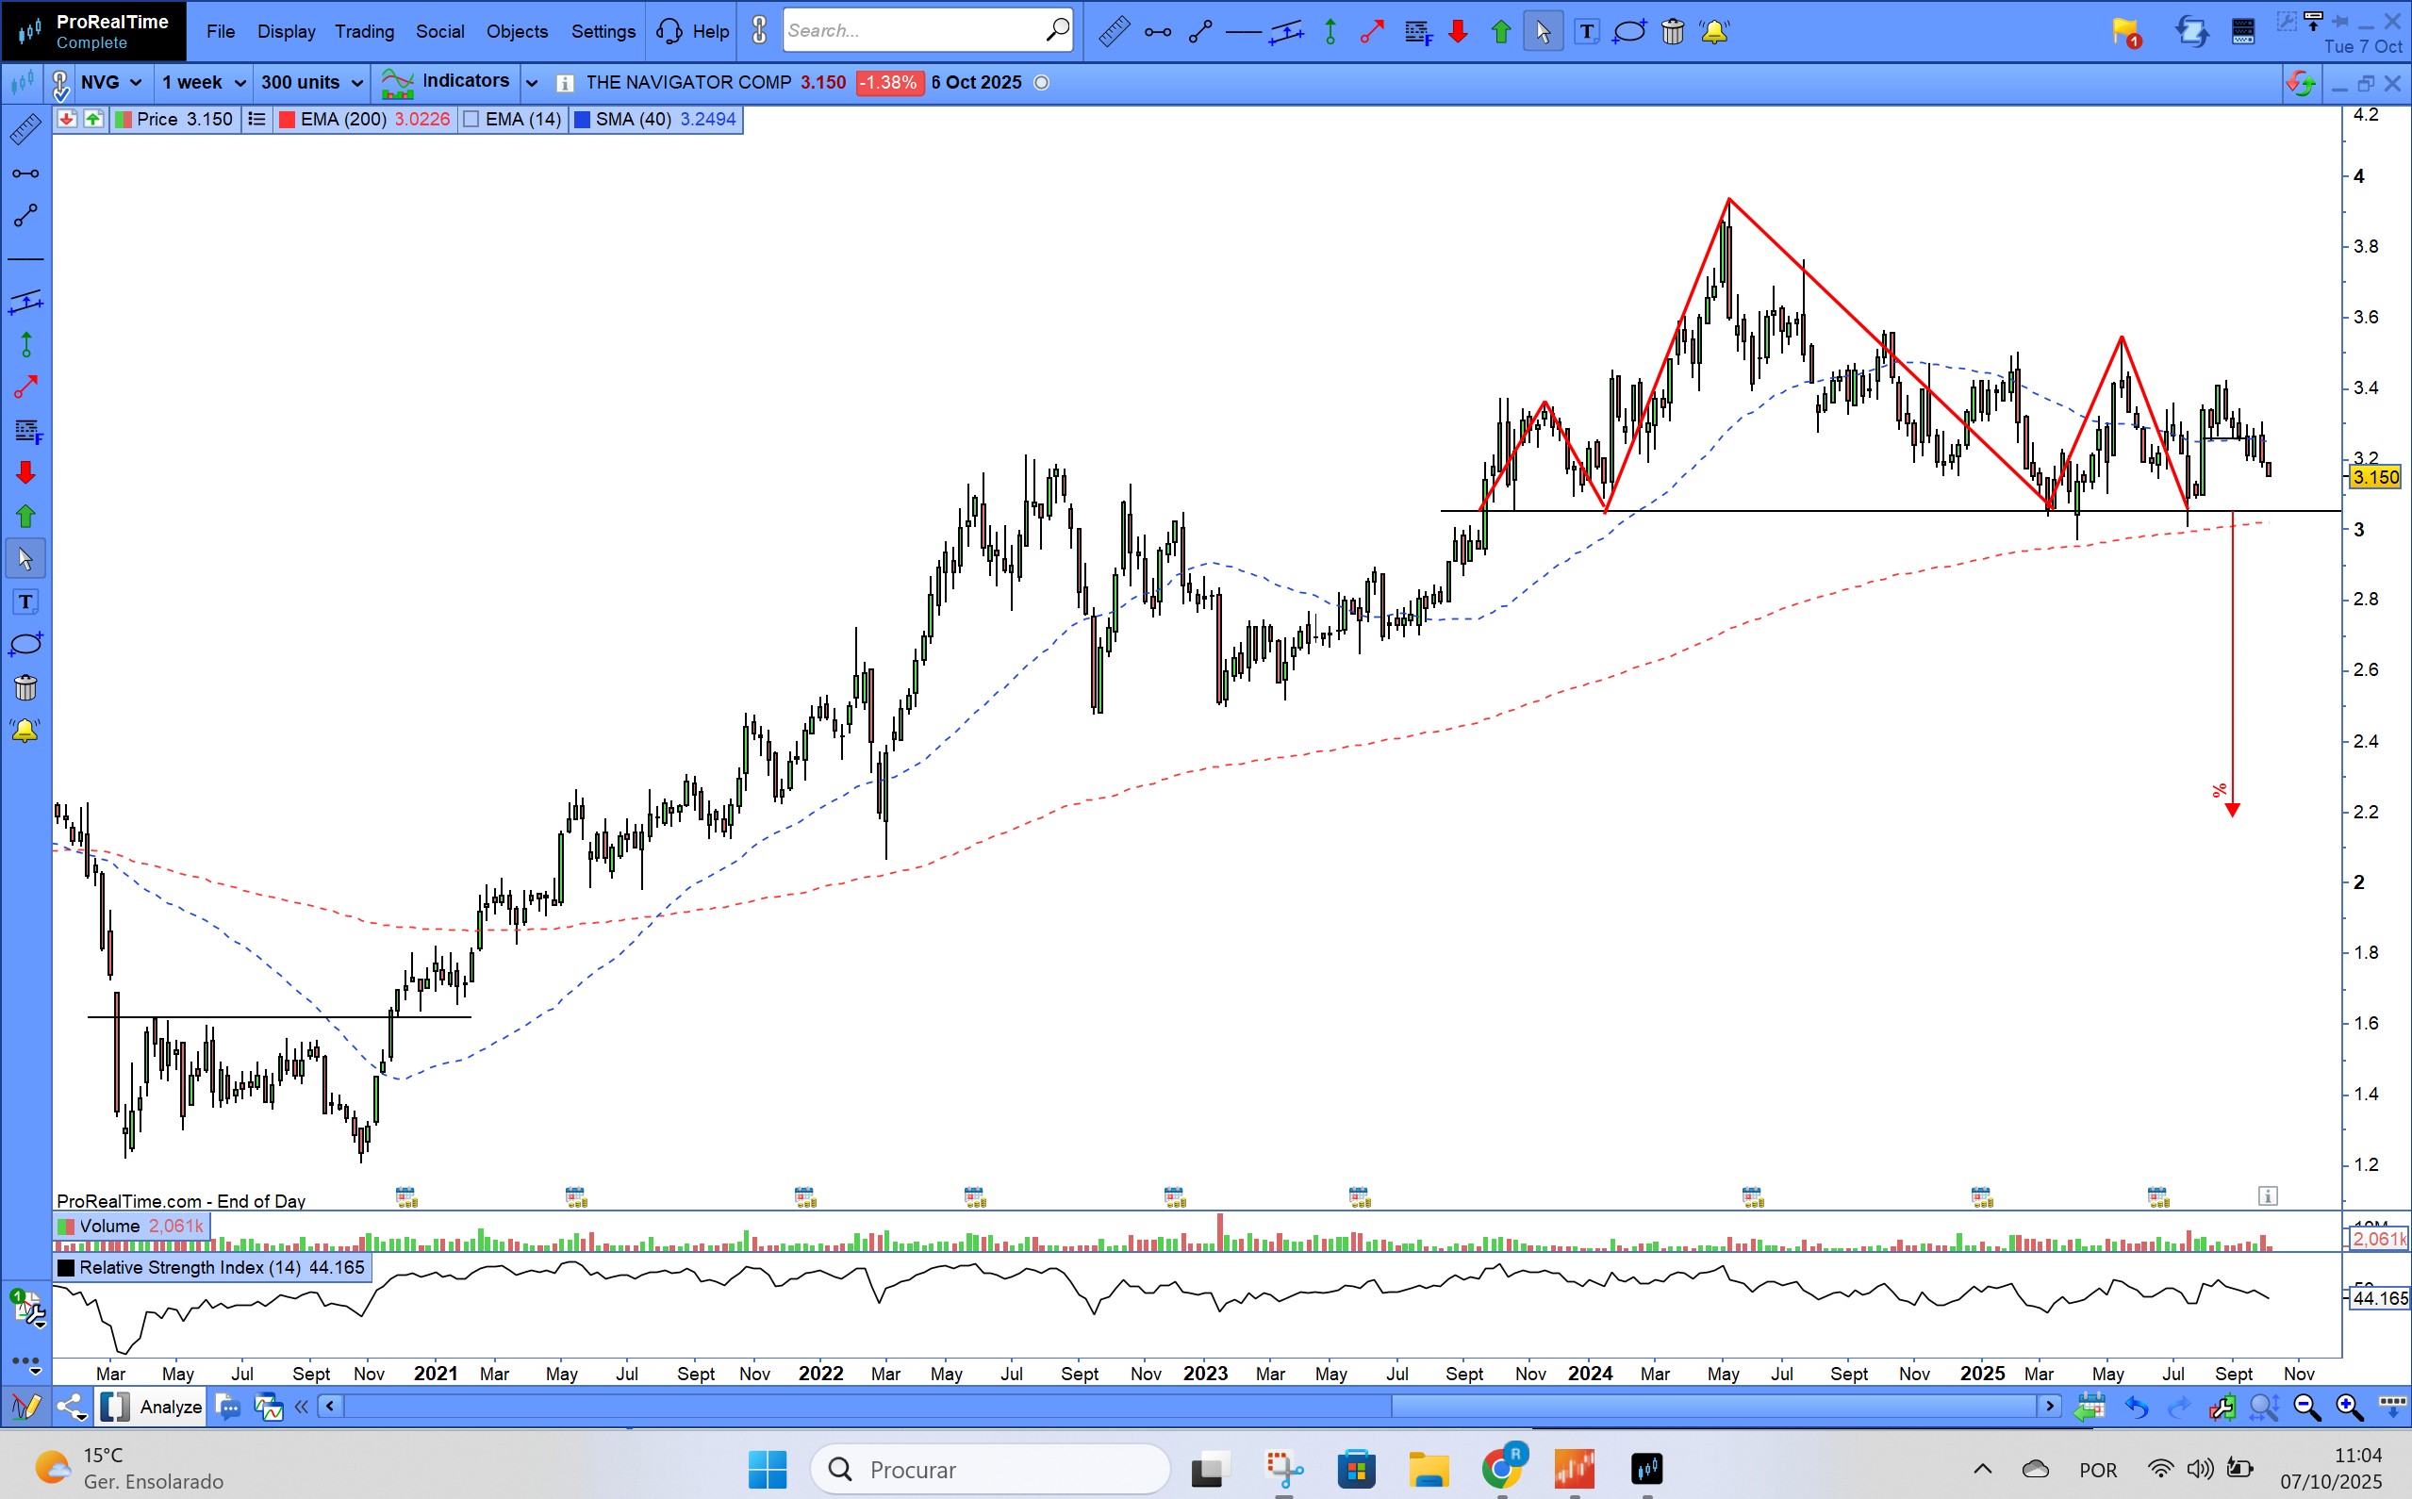This screenshot has width=2412, height=1499.
Task: Click the green up arrow in left sidebar
Action: (x=25, y=516)
